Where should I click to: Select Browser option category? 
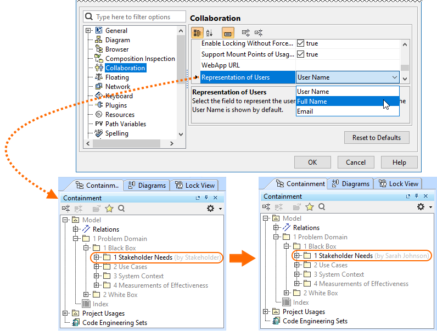click(x=117, y=49)
